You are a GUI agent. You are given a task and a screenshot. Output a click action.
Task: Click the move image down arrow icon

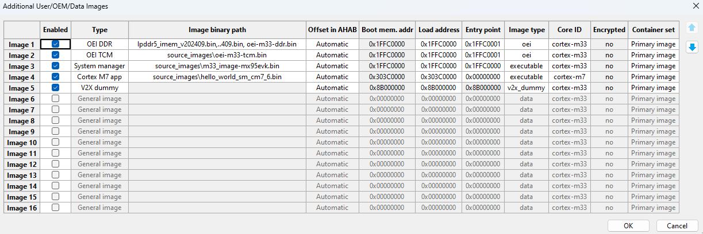point(692,47)
